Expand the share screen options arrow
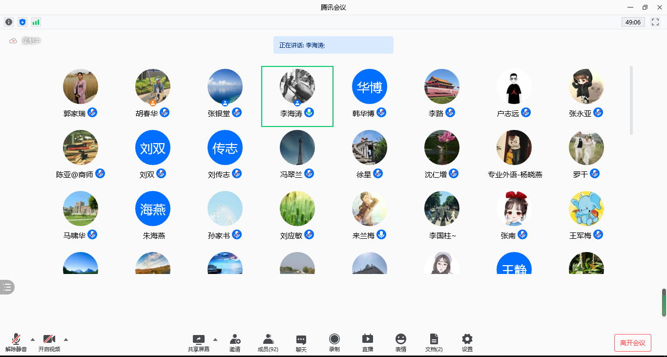The width and height of the screenshot is (667, 357). coord(215,339)
